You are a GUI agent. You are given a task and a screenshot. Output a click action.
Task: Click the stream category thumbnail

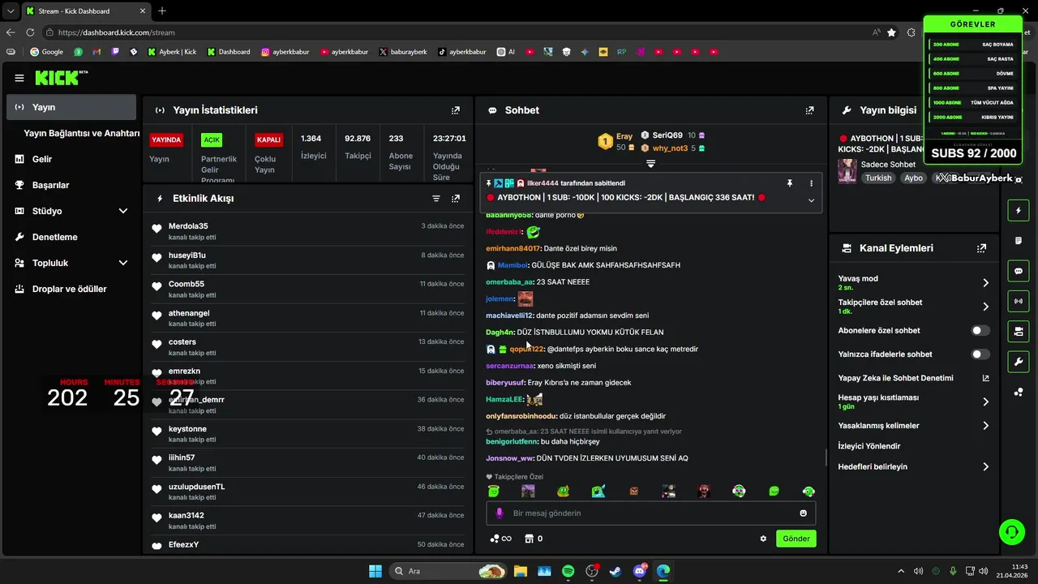coord(847,171)
